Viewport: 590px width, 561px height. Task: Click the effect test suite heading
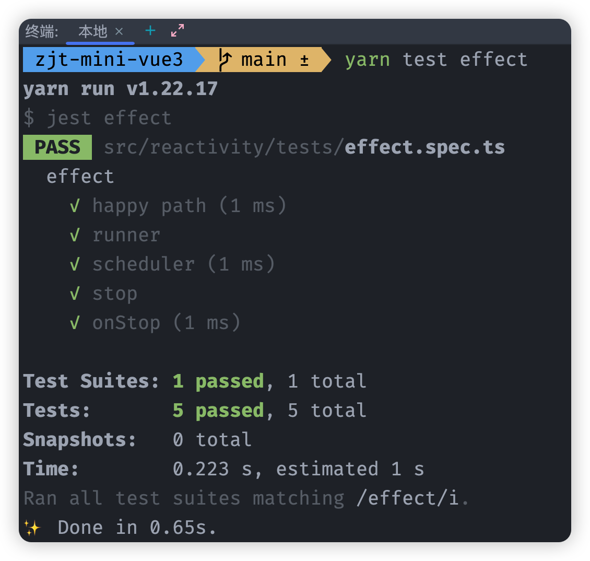80,177
